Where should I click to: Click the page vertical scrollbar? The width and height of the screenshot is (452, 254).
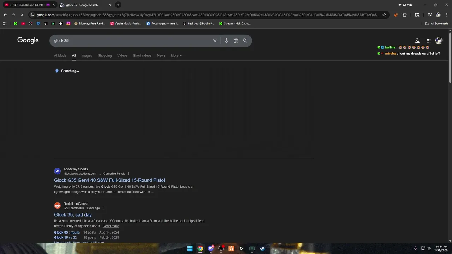click(450, 58)
